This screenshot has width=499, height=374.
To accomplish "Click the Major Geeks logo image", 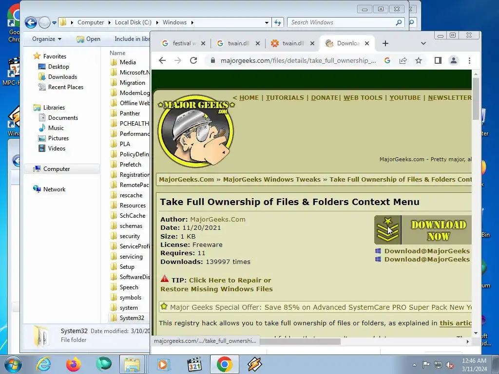I will pyautogui.click(x=196, y=131).
